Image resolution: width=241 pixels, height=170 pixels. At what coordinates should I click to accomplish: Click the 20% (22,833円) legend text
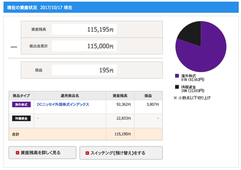pos(193,91)
